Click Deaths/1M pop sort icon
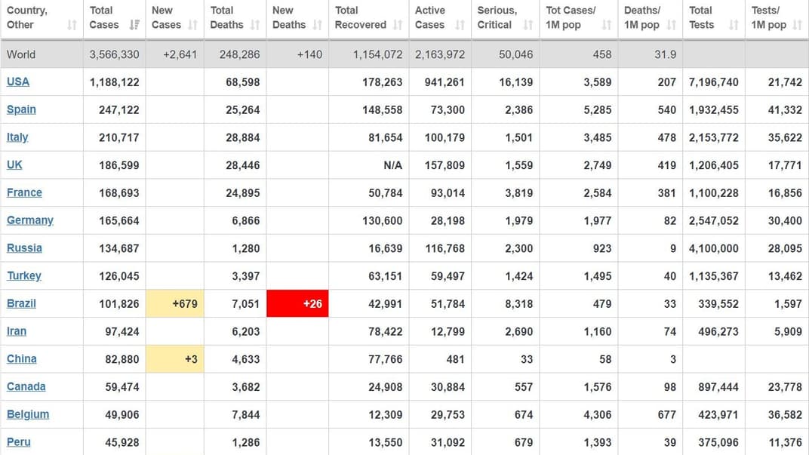 click(x=672, y=25)
